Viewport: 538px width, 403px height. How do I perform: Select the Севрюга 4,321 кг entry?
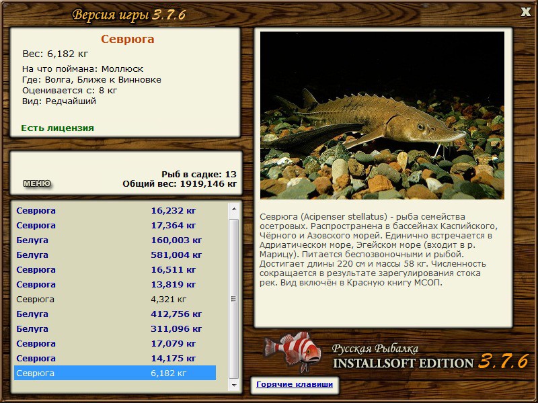[115, 299]
